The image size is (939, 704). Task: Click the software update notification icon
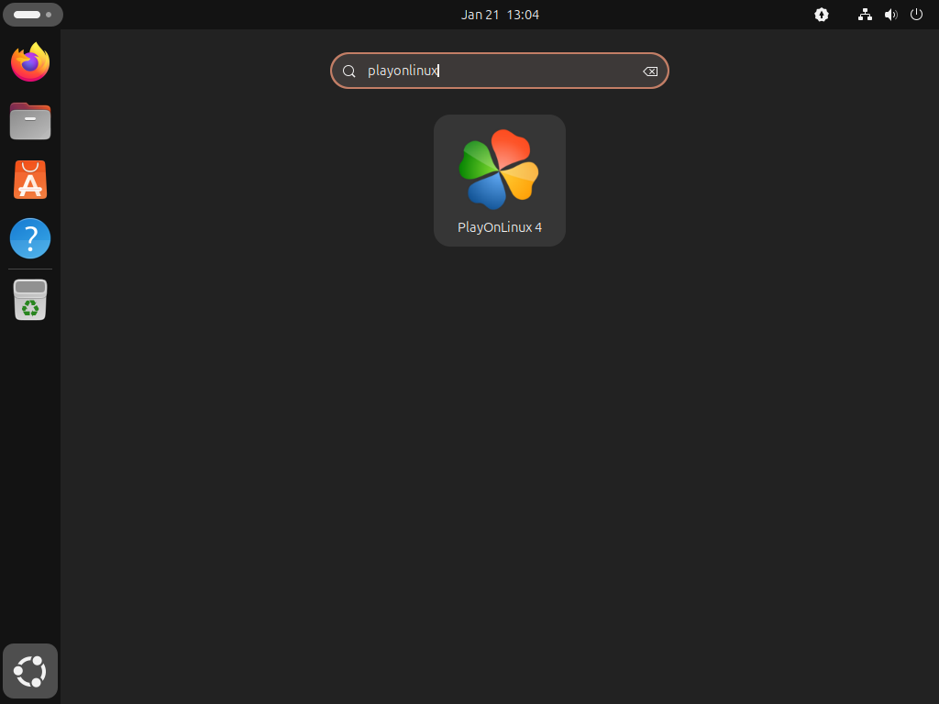pyautogui.click(x=821, y=15)
